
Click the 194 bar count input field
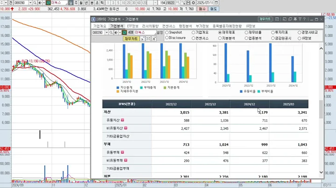[163, 3]
